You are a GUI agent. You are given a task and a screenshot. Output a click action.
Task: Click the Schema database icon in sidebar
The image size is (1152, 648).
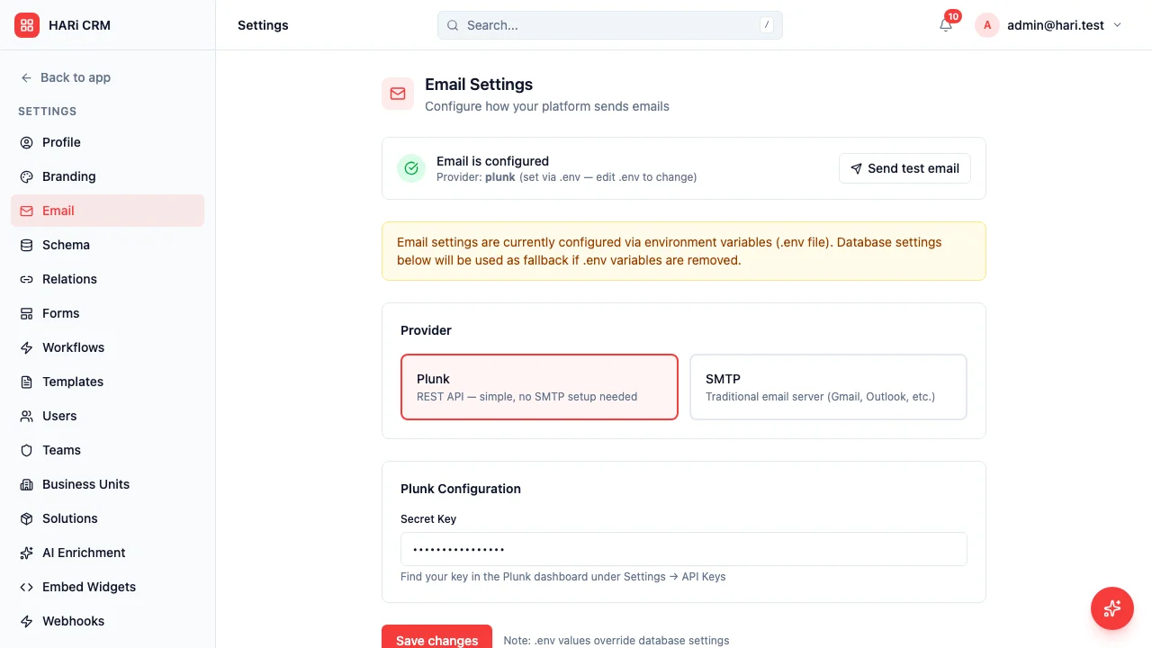click(26, 245)
